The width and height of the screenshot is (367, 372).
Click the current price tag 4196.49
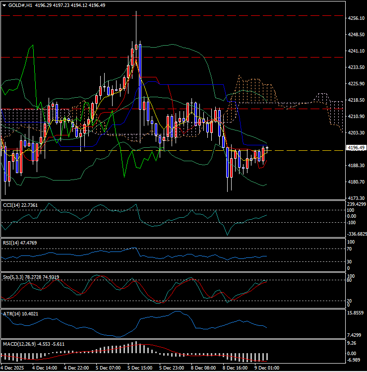(x=357, y=148)
